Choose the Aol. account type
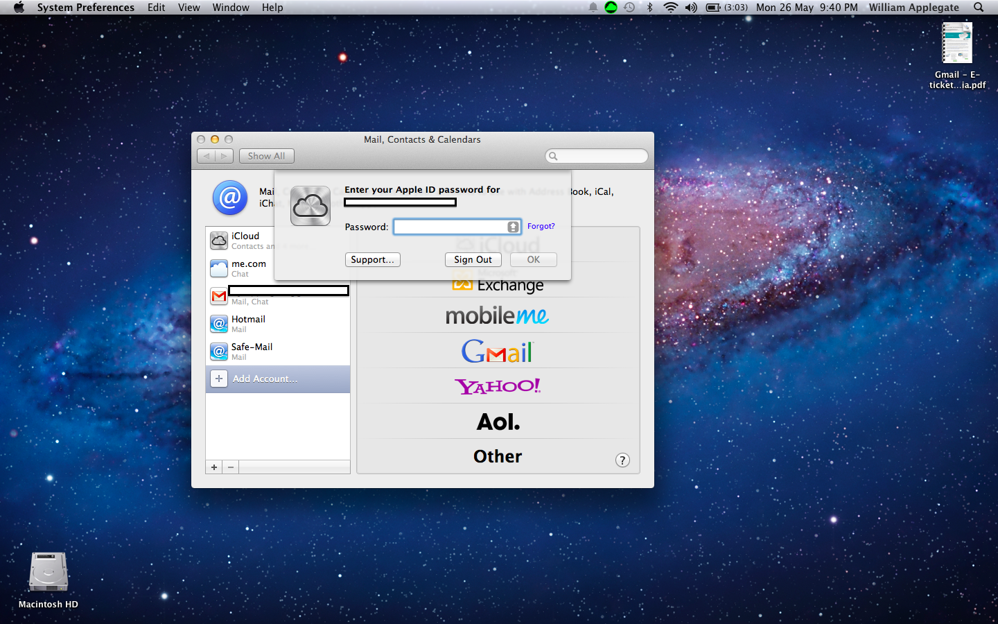Screen dimensions: 998x624 [498, 422]
